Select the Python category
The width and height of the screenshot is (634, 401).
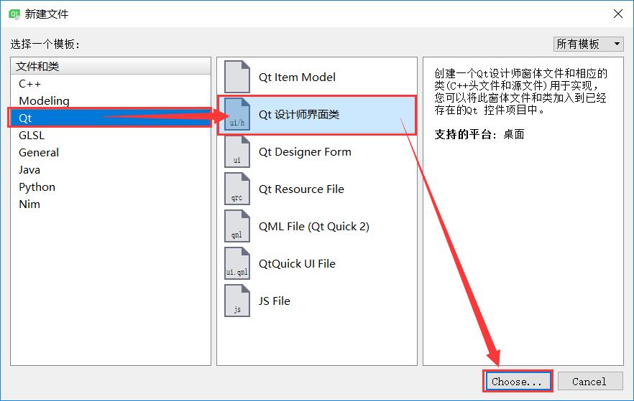coord(37,187)
